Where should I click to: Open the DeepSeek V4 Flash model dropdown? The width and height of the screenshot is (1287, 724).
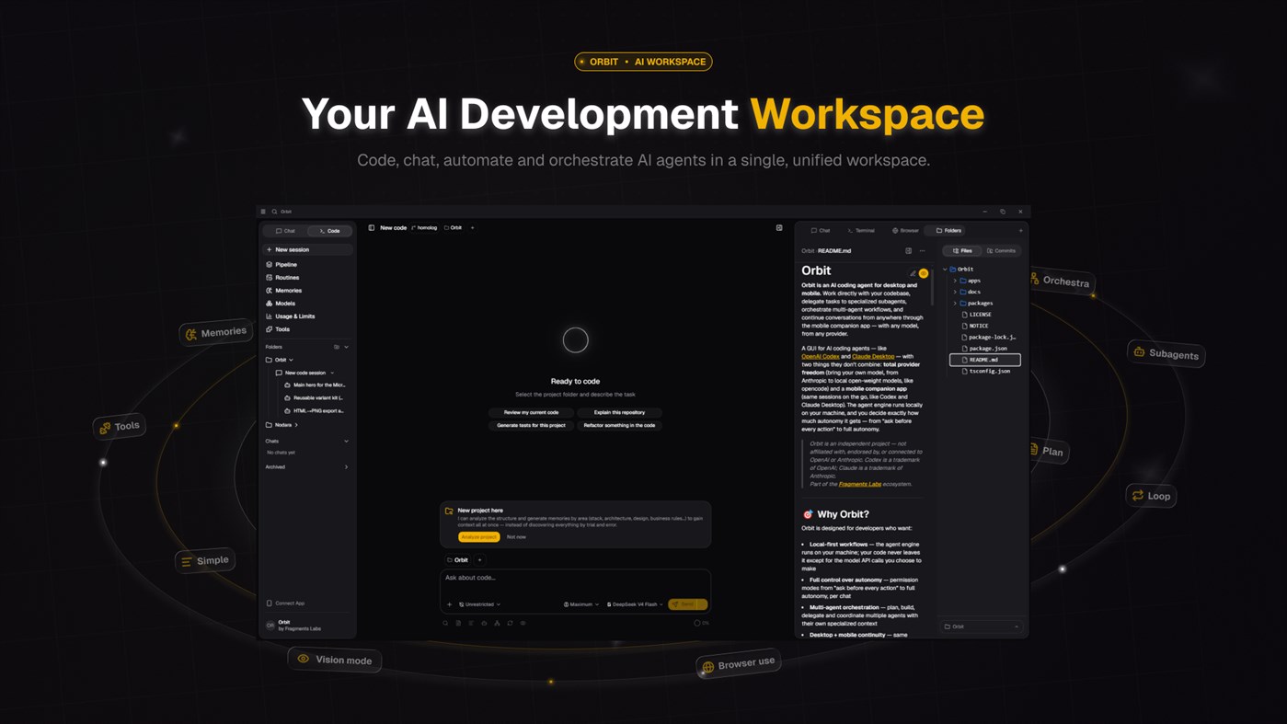click(635, 604)
